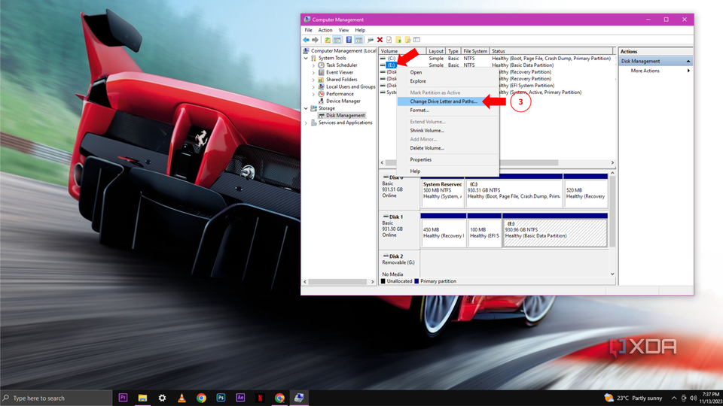Expand the Services and Applications node

pos(306,123)
